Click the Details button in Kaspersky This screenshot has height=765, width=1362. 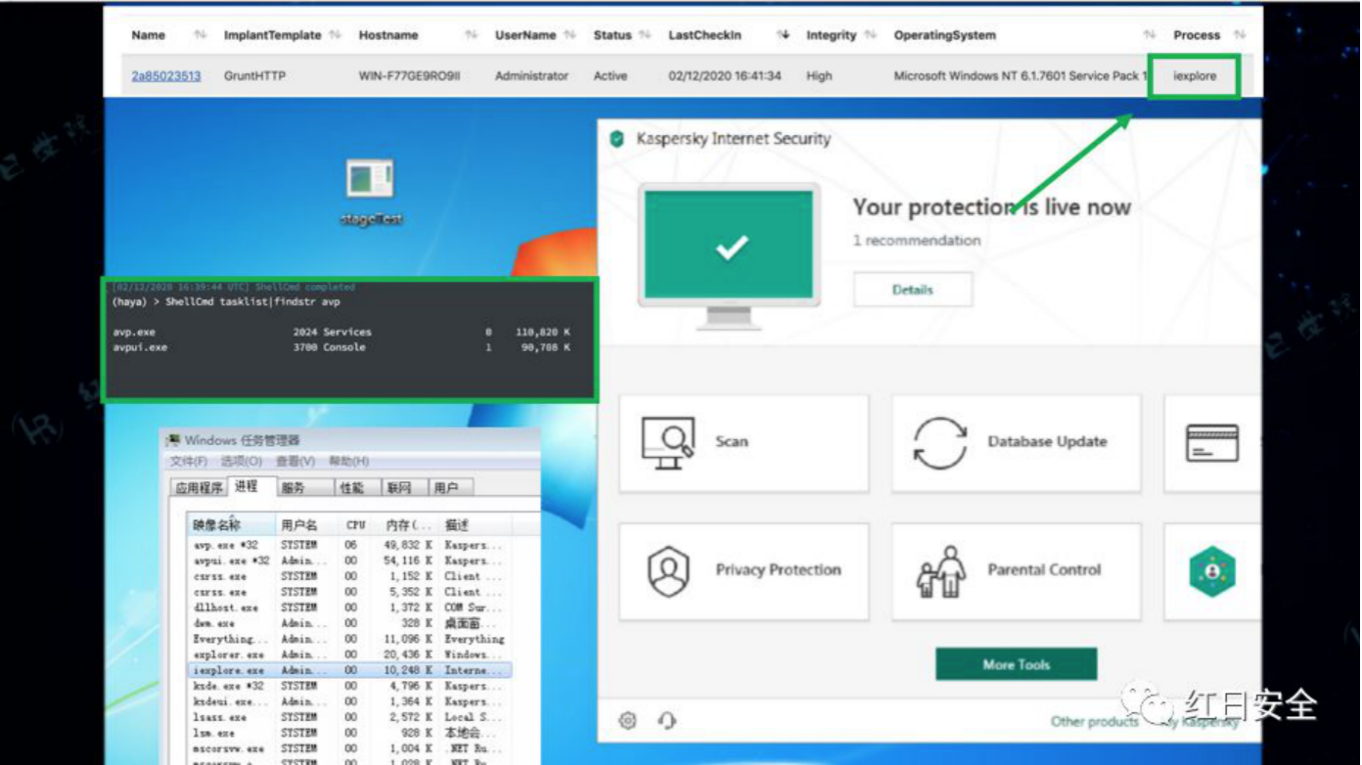tap(913, 290)
